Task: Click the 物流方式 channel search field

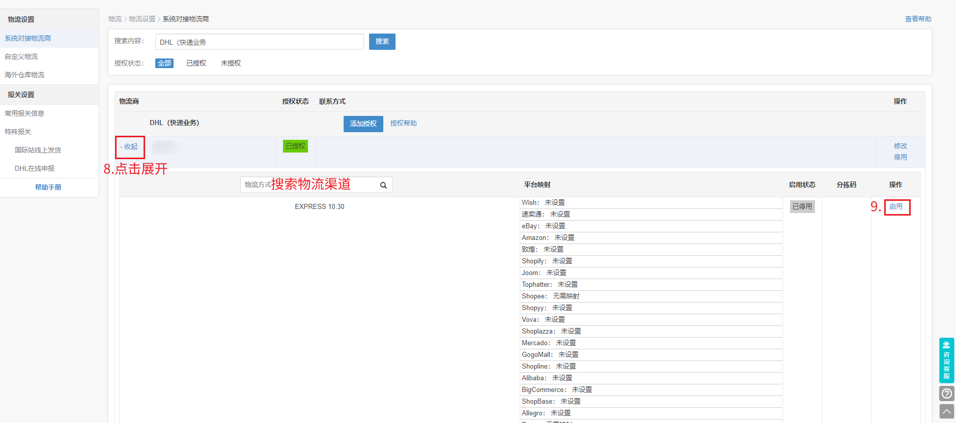Action: (x=316, y=185)
